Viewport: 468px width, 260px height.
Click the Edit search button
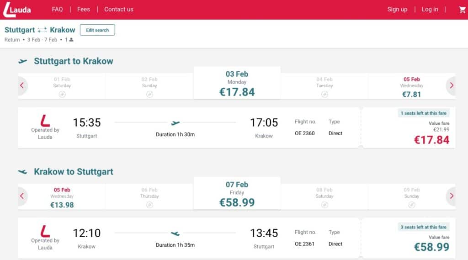click(97, 30)
